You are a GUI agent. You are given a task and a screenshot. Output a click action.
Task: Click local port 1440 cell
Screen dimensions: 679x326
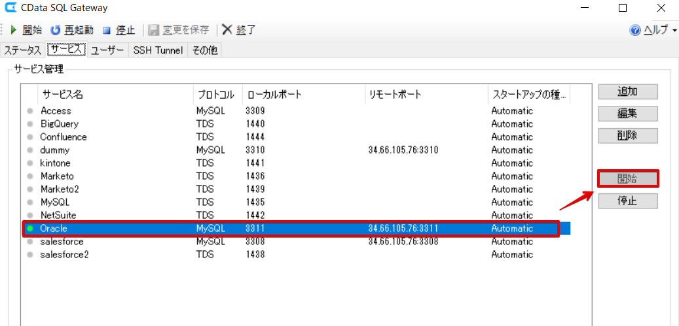coord(255,124)
